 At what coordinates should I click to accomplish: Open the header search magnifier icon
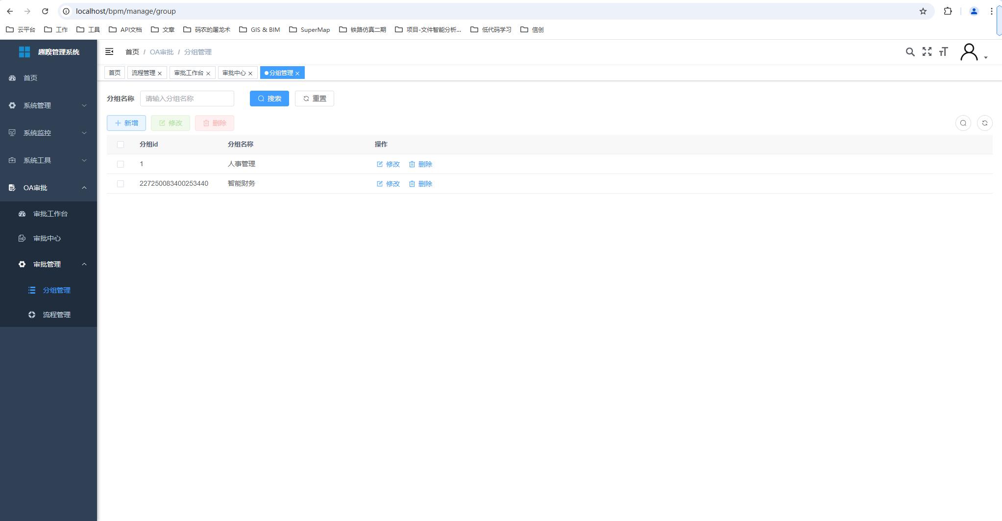click(x=910, y=52)
